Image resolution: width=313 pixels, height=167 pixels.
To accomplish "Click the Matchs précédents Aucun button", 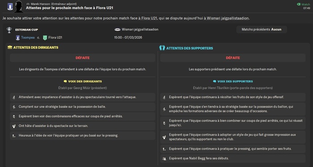I will coord(262,29).
